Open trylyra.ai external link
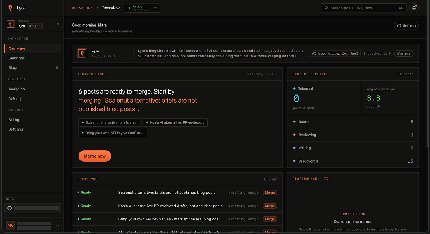Image resolution: width=430 pixels, height=234 pixels. tap(103, 56)
